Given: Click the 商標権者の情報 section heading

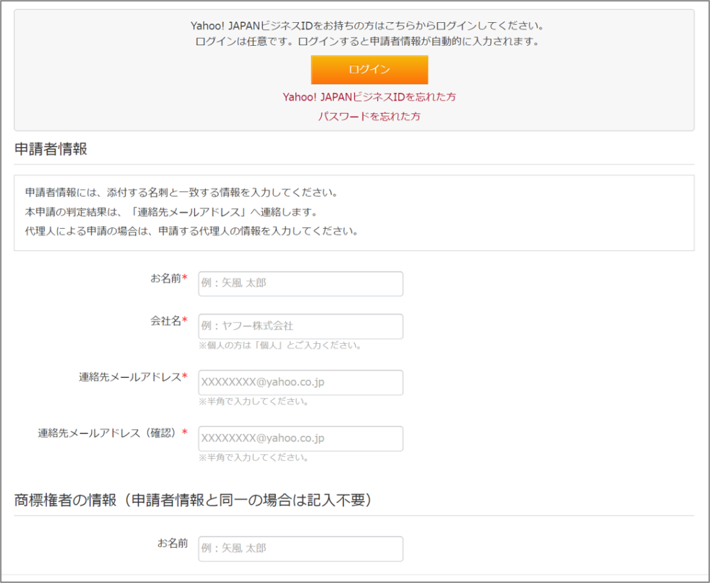Looking at the screenshot, I should [193, 501].
